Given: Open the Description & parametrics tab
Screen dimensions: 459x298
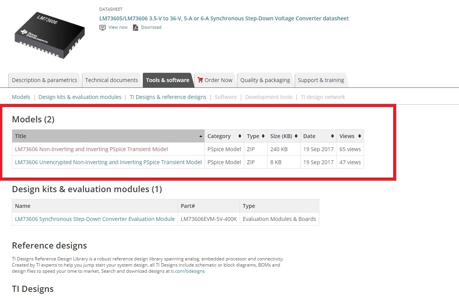Looking at the screenshot, I should coord(44,80).
